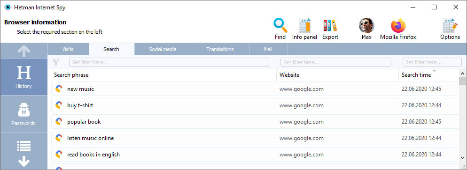Click the Search phrase filter field

(169, 62)
